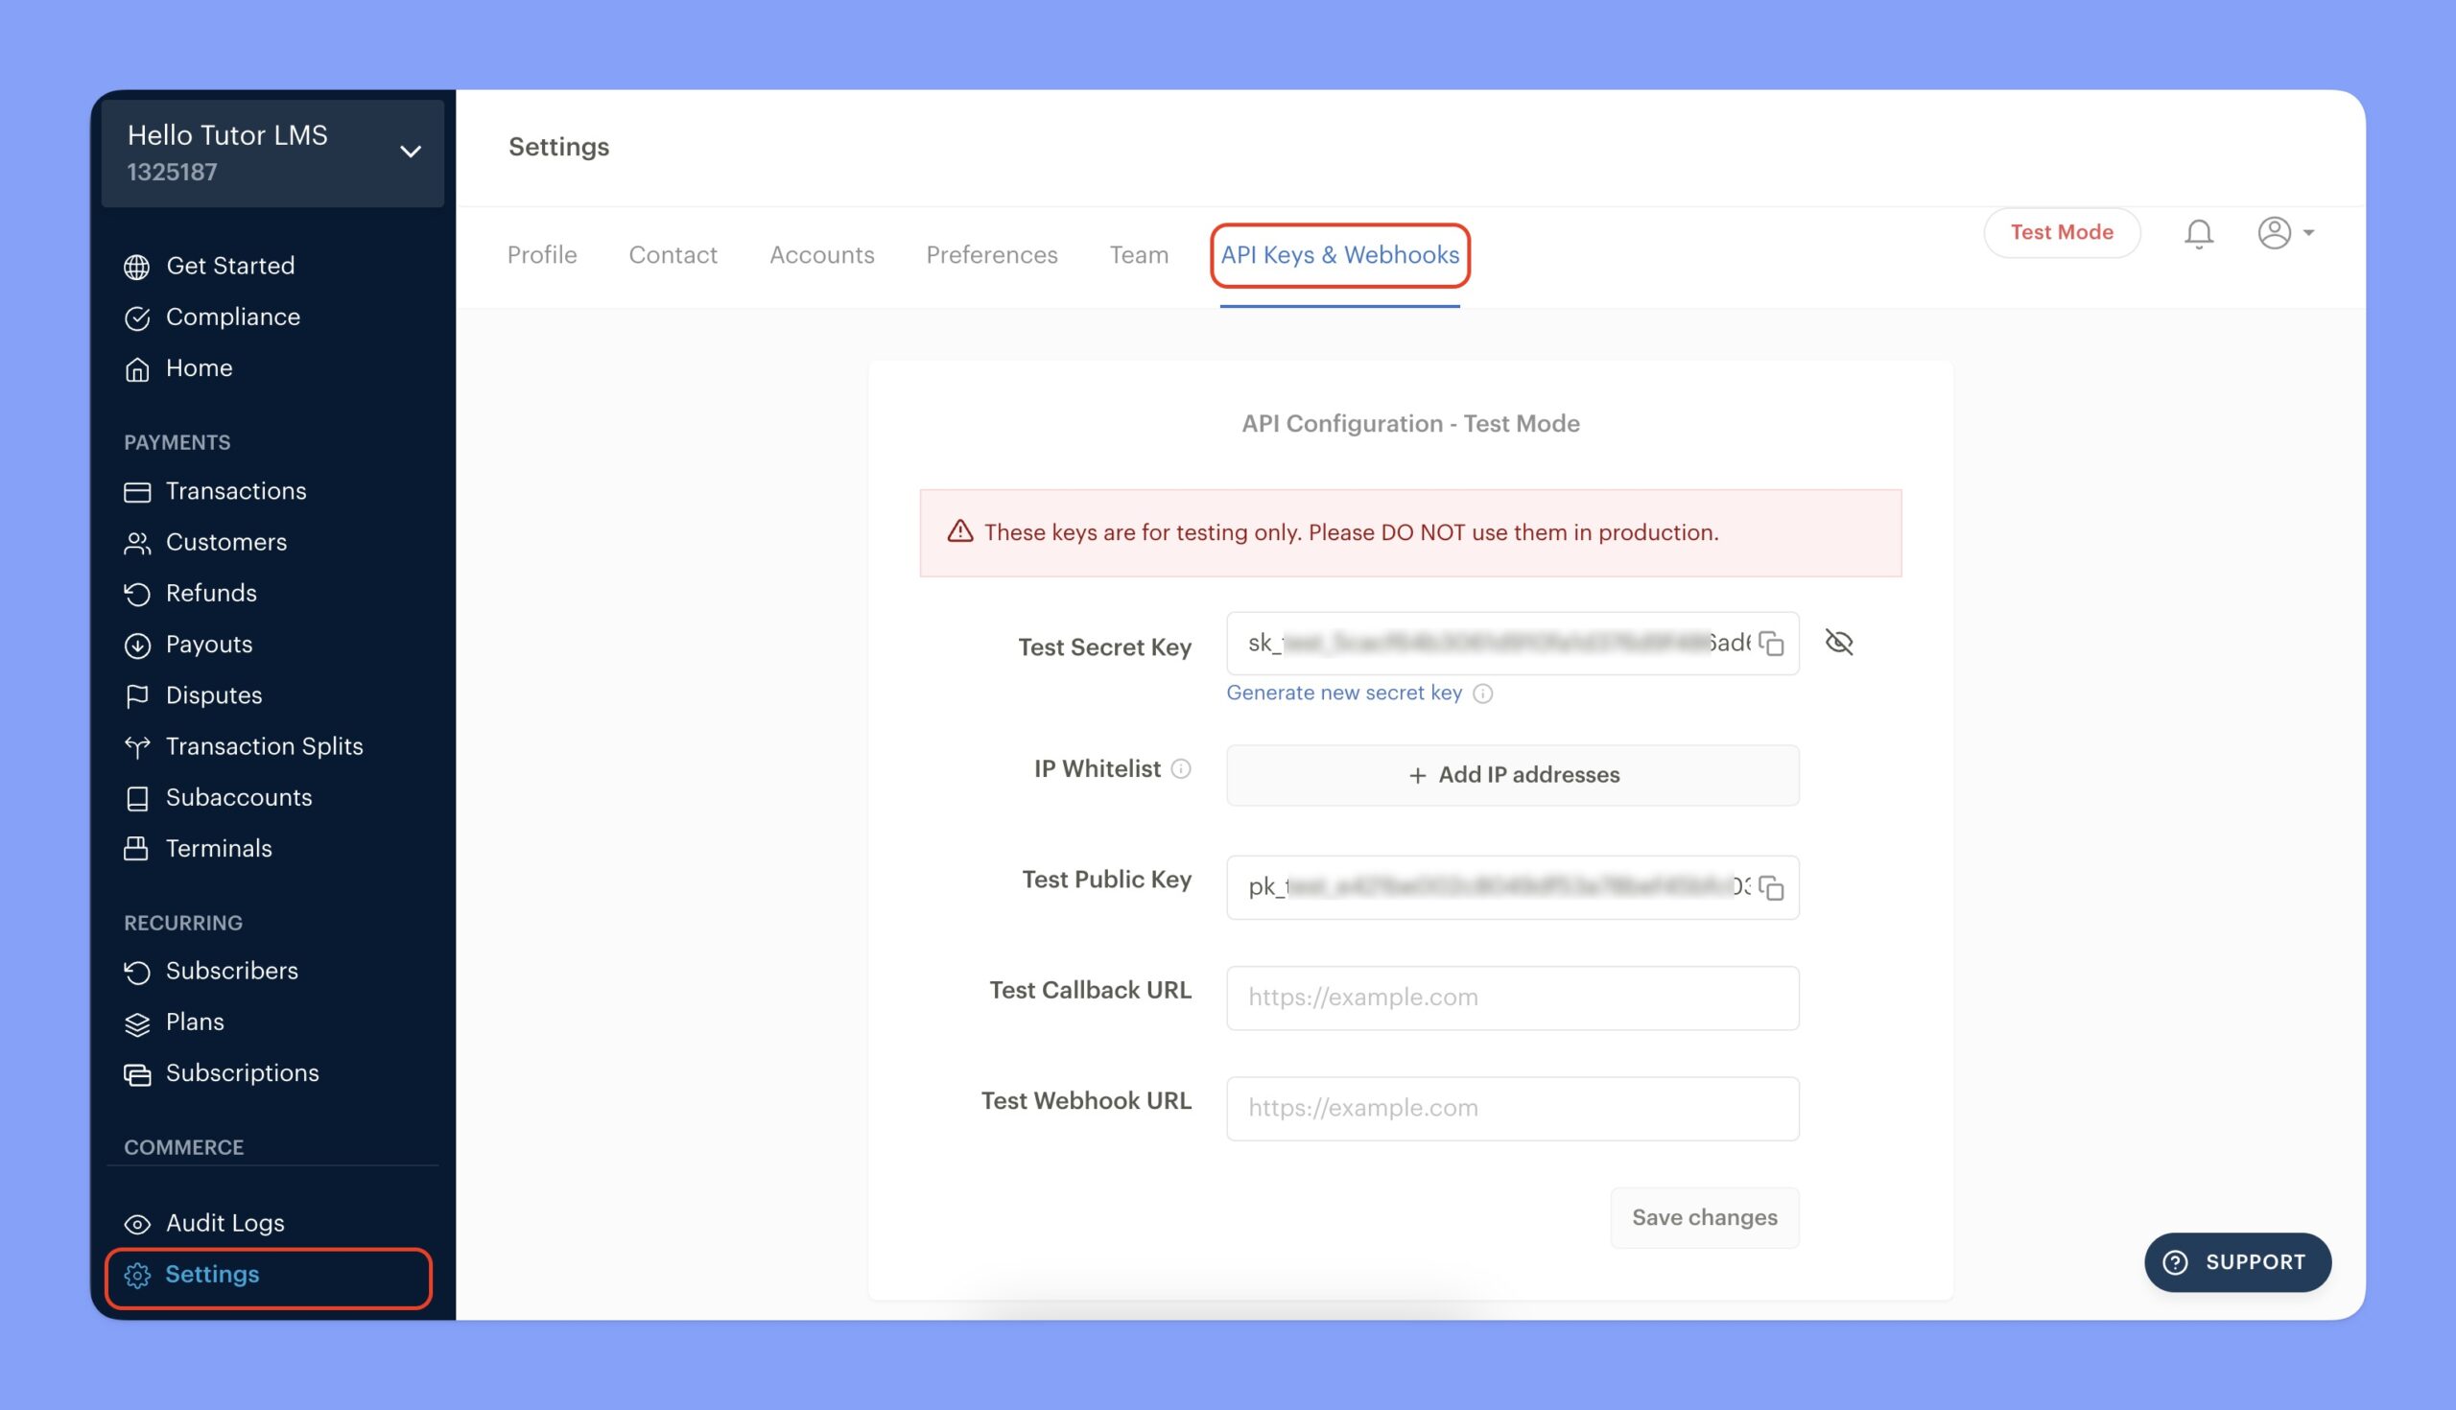Image resolution: width=2456 pixels, height=1410 pixels.
Task: Click the Subscriptions cards icon
Action: (x=137, y=1074)
